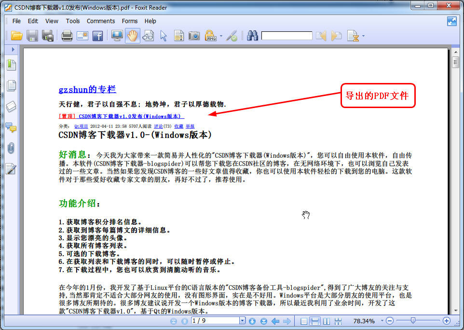This screenshot has height=330, width=464.
Task: Click the 评论 comments link
Action: (158, 126)
